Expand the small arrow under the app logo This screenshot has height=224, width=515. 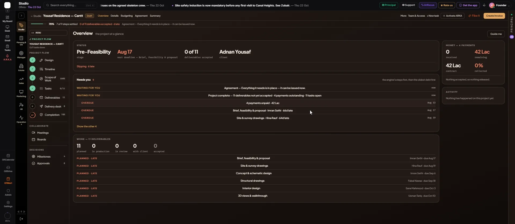[7, 11]
